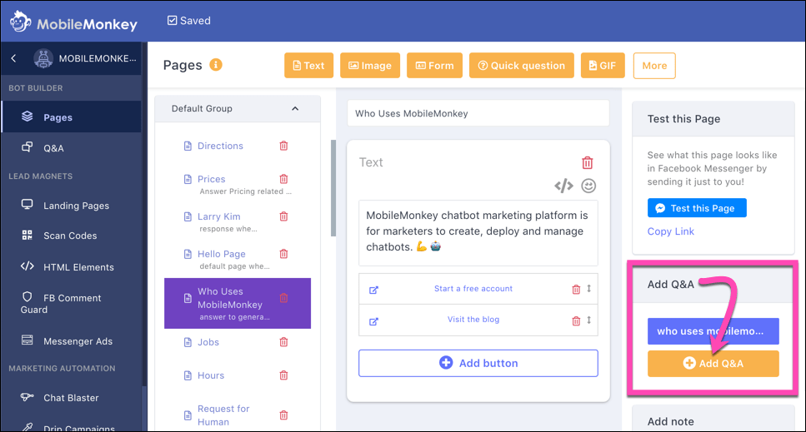The image size is (806, 432).
Task: Click the Saved checkmark indicator
Action: 188,21
